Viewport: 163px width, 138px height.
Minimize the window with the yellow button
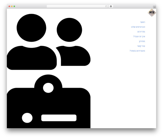pos(12,6)
